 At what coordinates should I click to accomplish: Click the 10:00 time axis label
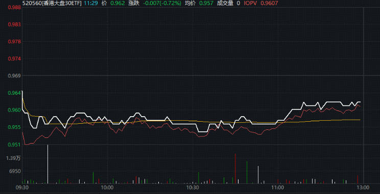tap(107, 187)
